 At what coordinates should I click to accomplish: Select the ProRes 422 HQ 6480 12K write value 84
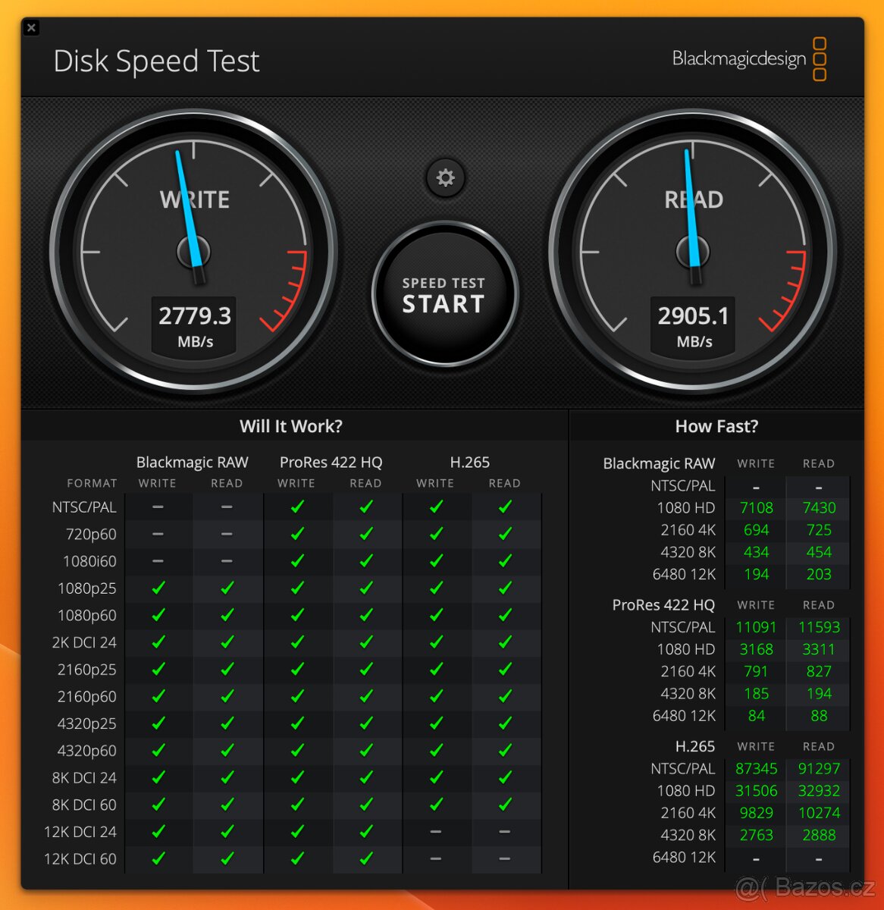[x=756, y=716]
